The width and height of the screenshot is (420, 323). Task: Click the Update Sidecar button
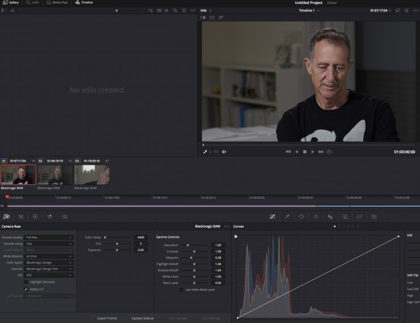coord(142,318)
